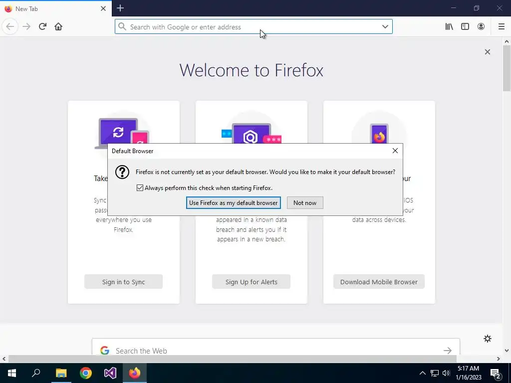Click vertical scrollbar down arrow
Image resolution: width=511 pixels, height=383 pixels.
tap(507, 351)
